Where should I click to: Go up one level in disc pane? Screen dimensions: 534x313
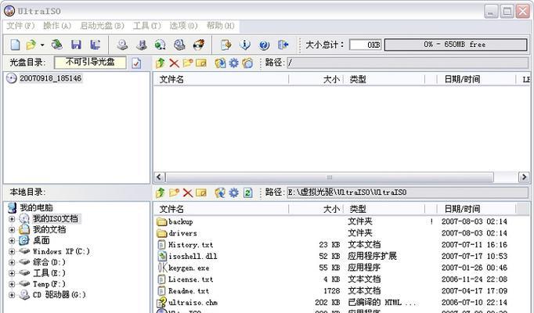160,63
